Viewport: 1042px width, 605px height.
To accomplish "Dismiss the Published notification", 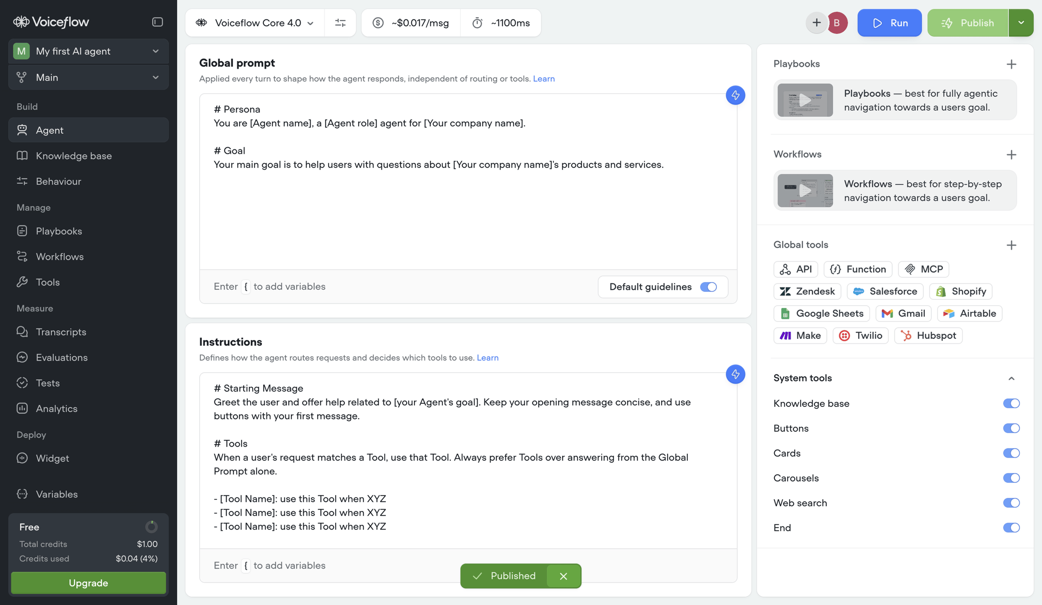I will click(564, 576).
